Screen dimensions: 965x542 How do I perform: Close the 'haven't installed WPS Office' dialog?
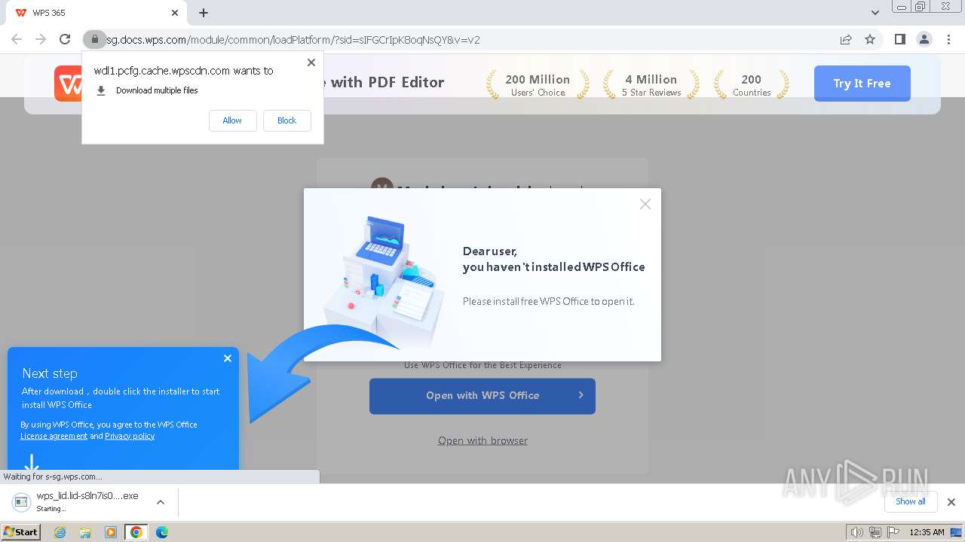645,204
